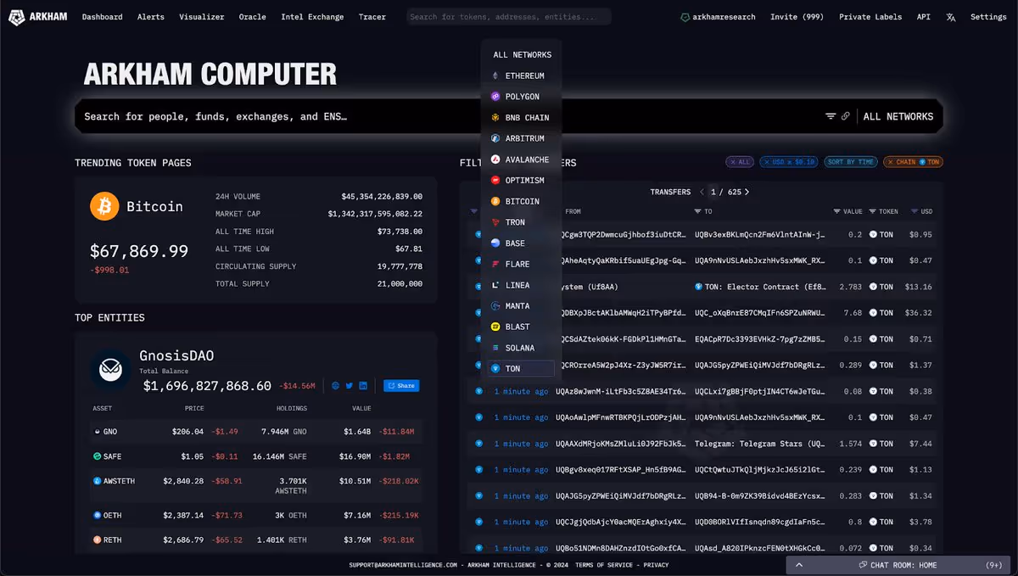Click TON token icon in $13.16 row
The width and height of the screenshot is (1018, 576).
pyautogui.click(x=873, y=287)
